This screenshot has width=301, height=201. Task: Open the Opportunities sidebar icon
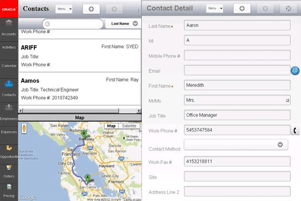pyautogui.click(x=9, y=148)
